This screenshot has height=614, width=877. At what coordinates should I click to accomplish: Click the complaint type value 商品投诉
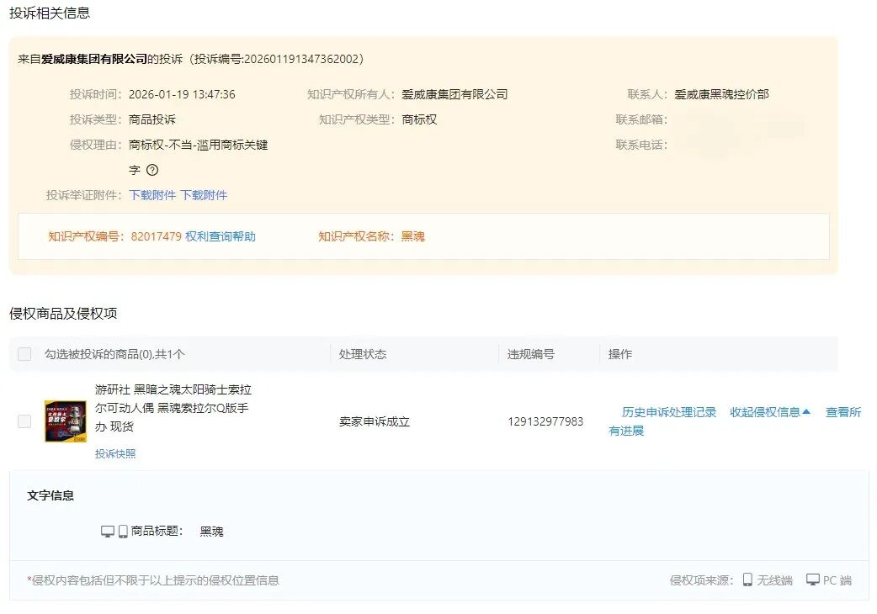pos(152,119)
